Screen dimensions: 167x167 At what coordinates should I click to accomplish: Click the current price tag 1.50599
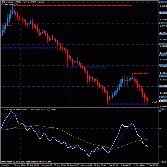click(x=163, y=101)
